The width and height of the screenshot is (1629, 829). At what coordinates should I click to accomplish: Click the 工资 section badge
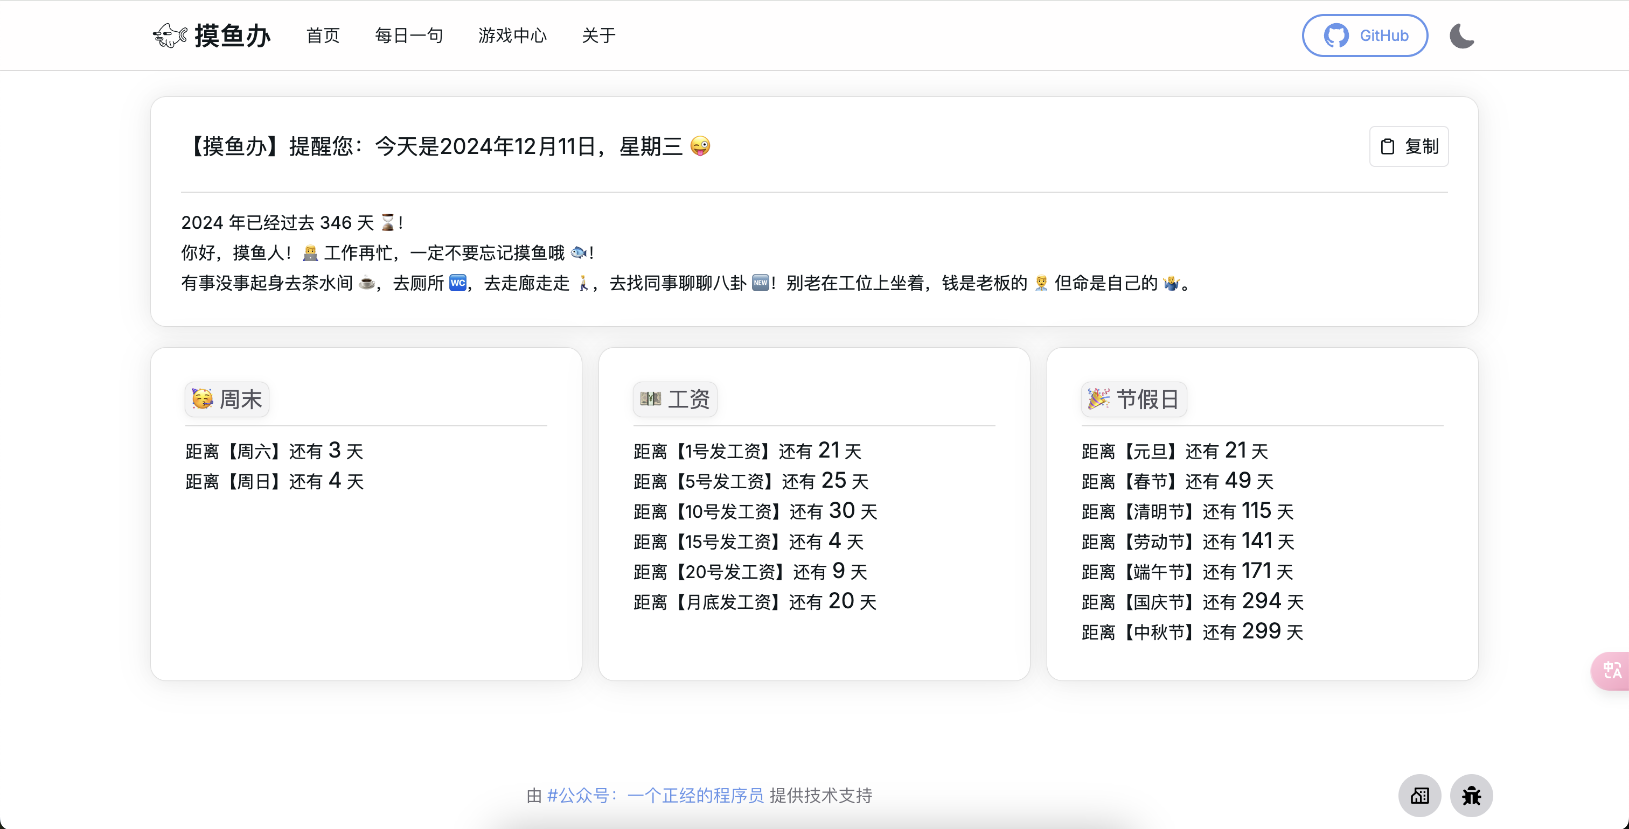tap(675, 399)
